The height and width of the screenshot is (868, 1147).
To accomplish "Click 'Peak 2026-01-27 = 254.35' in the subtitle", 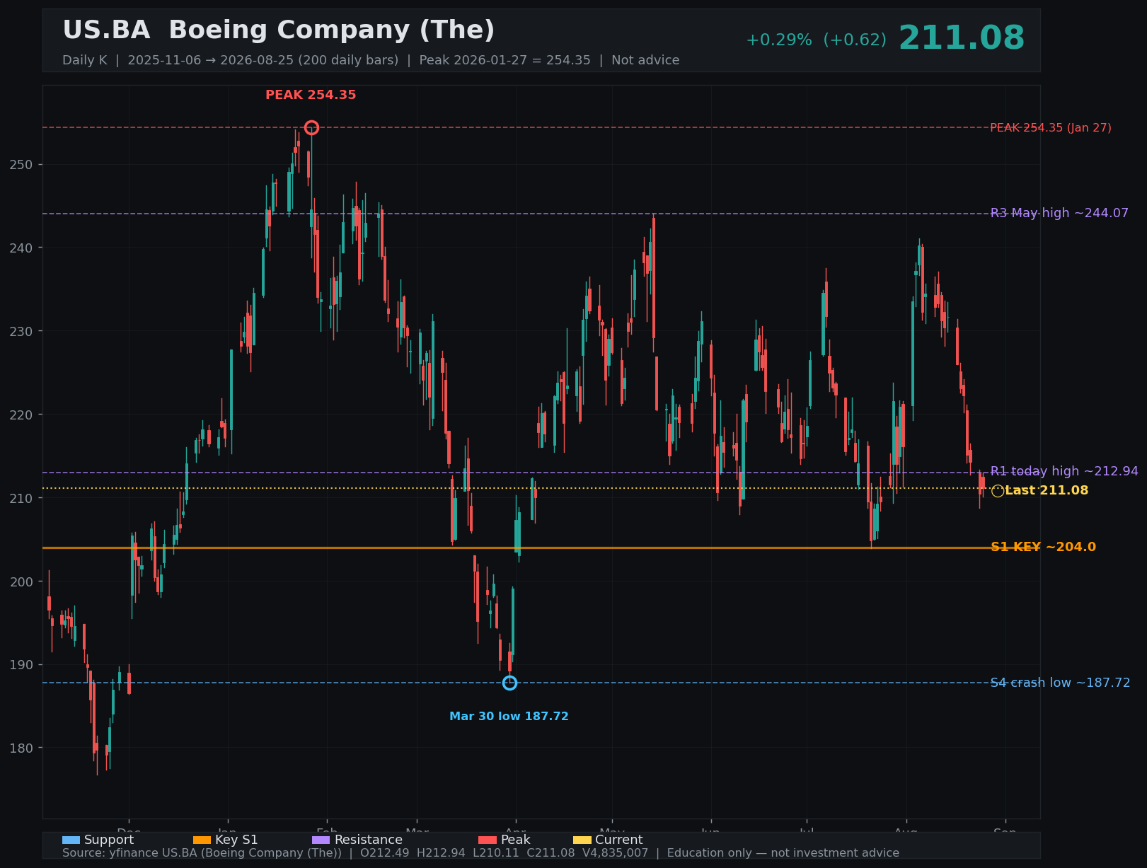I will pos(505,60).
